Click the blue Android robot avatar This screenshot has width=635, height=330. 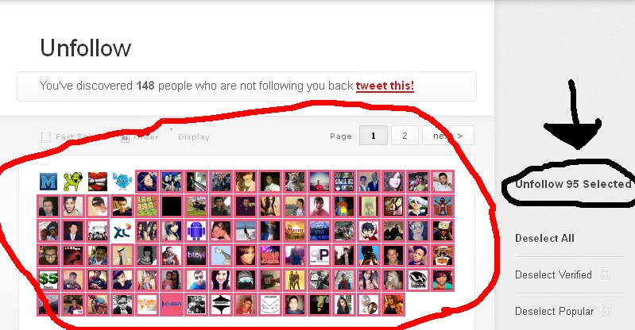(196, 231)
